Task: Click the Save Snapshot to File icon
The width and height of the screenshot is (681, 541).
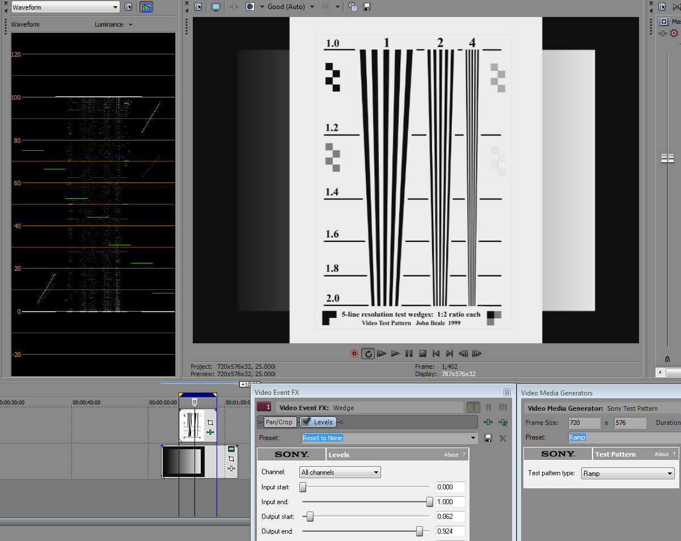Action: 367,7
